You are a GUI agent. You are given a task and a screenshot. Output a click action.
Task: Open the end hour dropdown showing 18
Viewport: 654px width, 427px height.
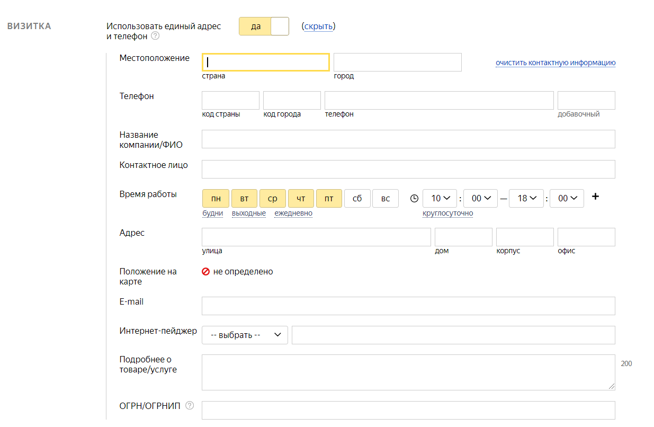[526, 199]
